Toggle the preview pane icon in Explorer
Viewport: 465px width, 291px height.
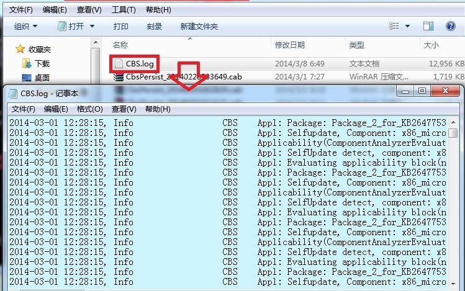pyautogui.click(x=428, y=26)
